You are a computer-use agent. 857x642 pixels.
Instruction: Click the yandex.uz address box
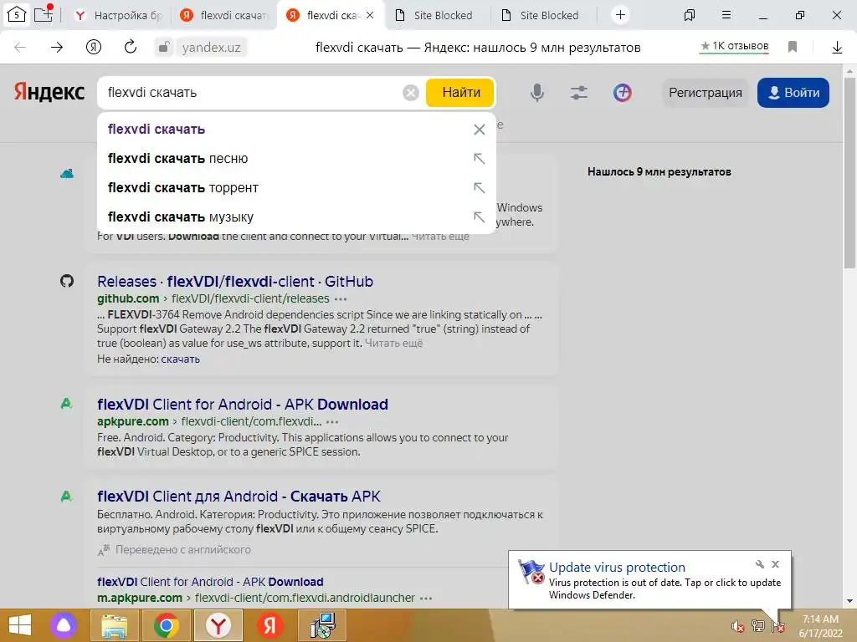[x=212, y=48]
